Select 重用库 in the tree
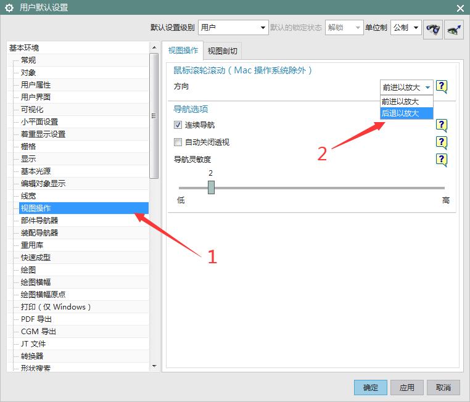470x402 pixels. tap(32, 245)
